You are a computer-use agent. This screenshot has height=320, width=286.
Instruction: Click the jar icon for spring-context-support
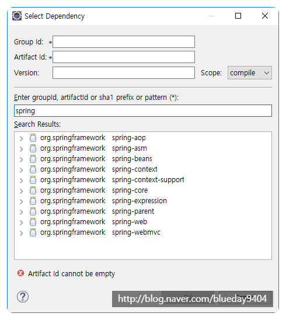click(x=33, y=180)
